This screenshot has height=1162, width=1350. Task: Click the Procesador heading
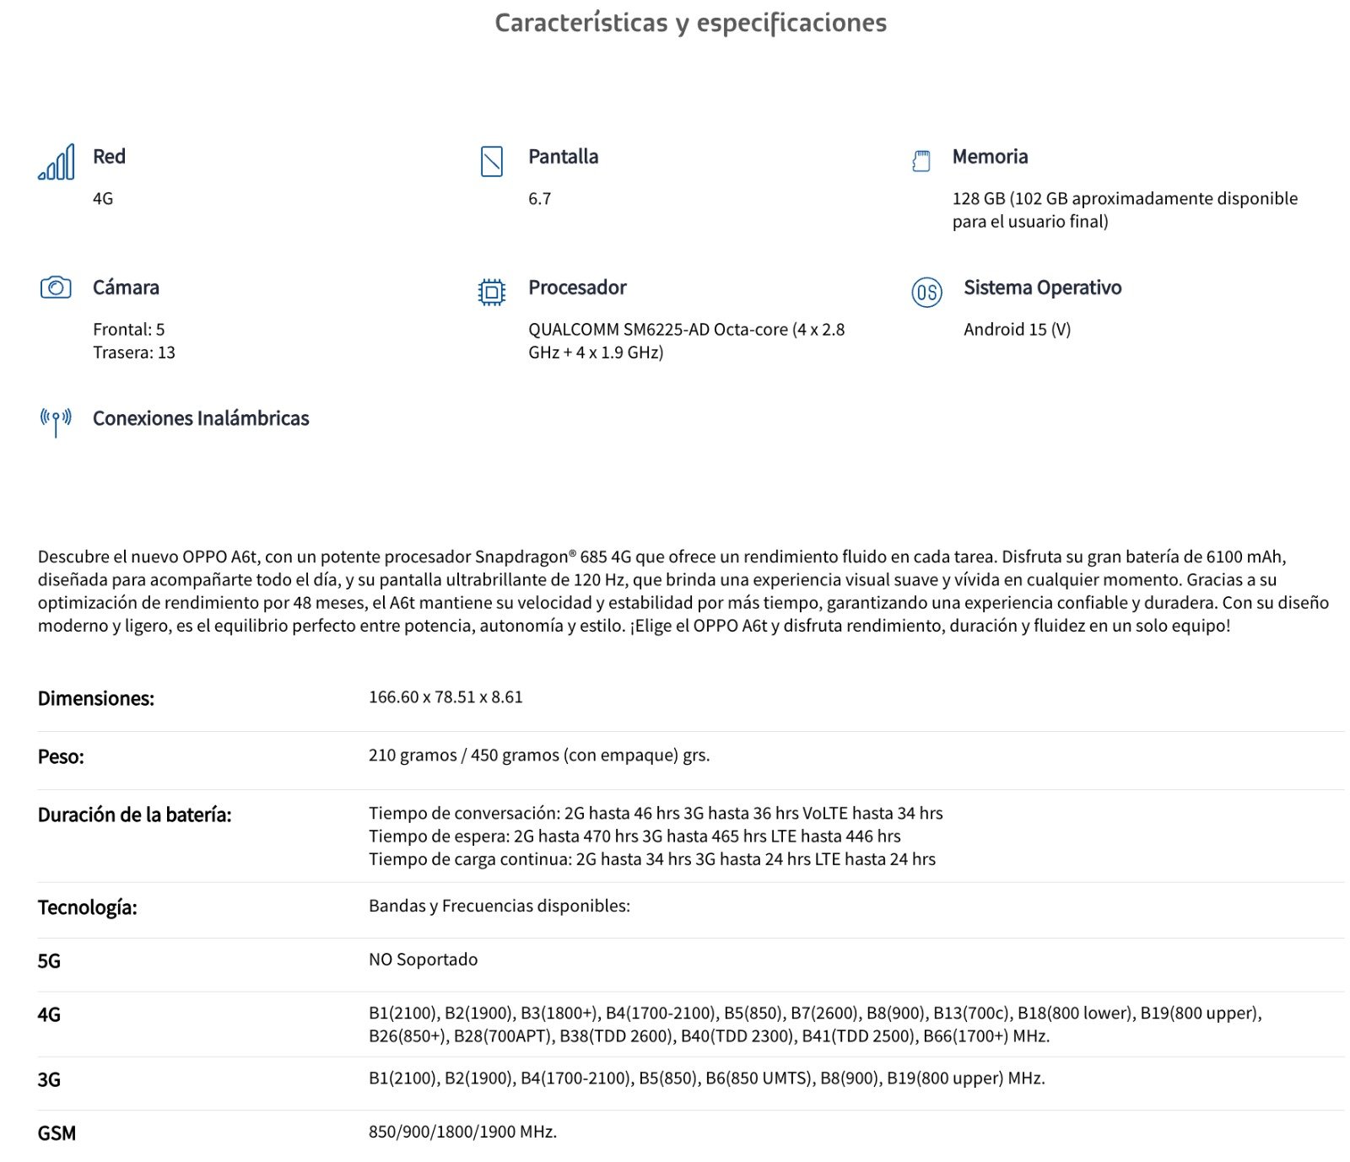pyautogui.click(x=577, y=288)
